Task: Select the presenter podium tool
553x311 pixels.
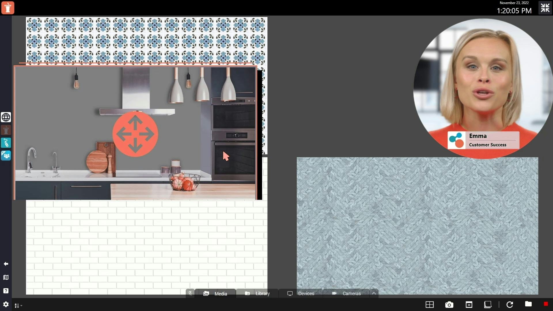Action: pos(6,130)
